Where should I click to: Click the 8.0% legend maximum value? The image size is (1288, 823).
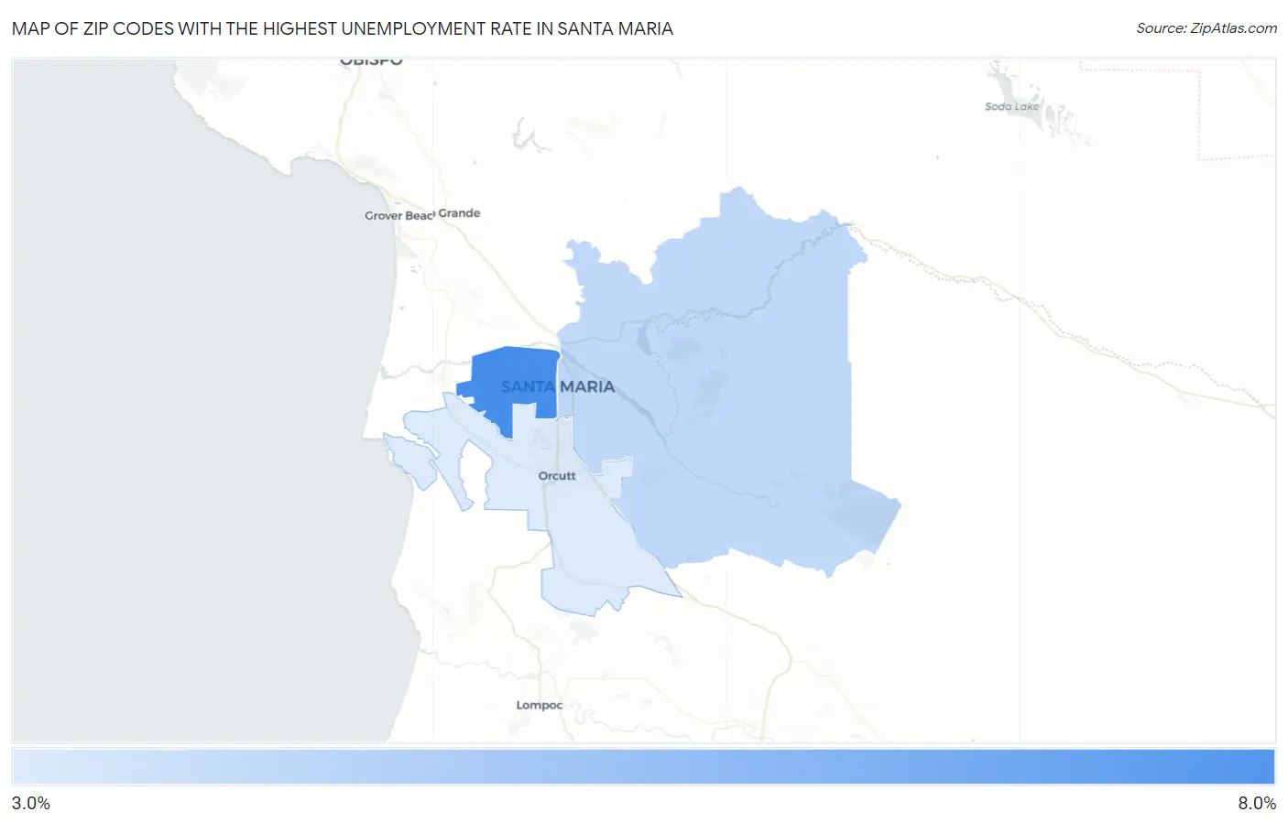(1257, 803)
